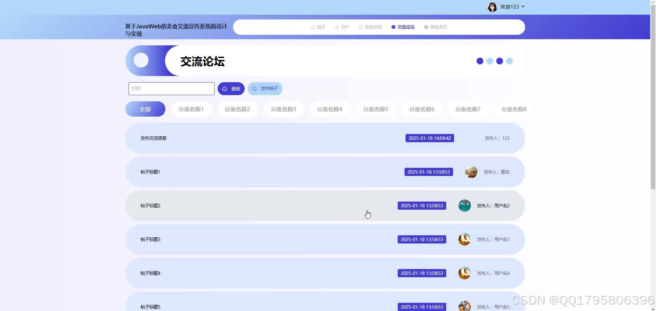Click the user avatar in the top bar
This screenshot has height=311, width=656.
[x=492, y=6]
